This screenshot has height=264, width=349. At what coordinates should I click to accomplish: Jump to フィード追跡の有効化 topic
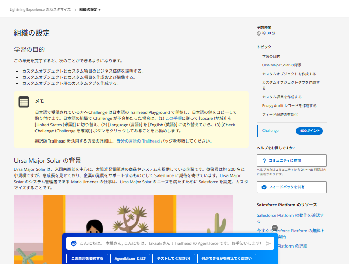coord(280,114)
